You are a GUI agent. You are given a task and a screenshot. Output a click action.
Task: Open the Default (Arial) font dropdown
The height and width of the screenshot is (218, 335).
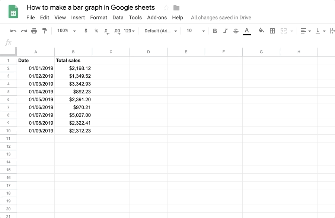coord(161,31)
